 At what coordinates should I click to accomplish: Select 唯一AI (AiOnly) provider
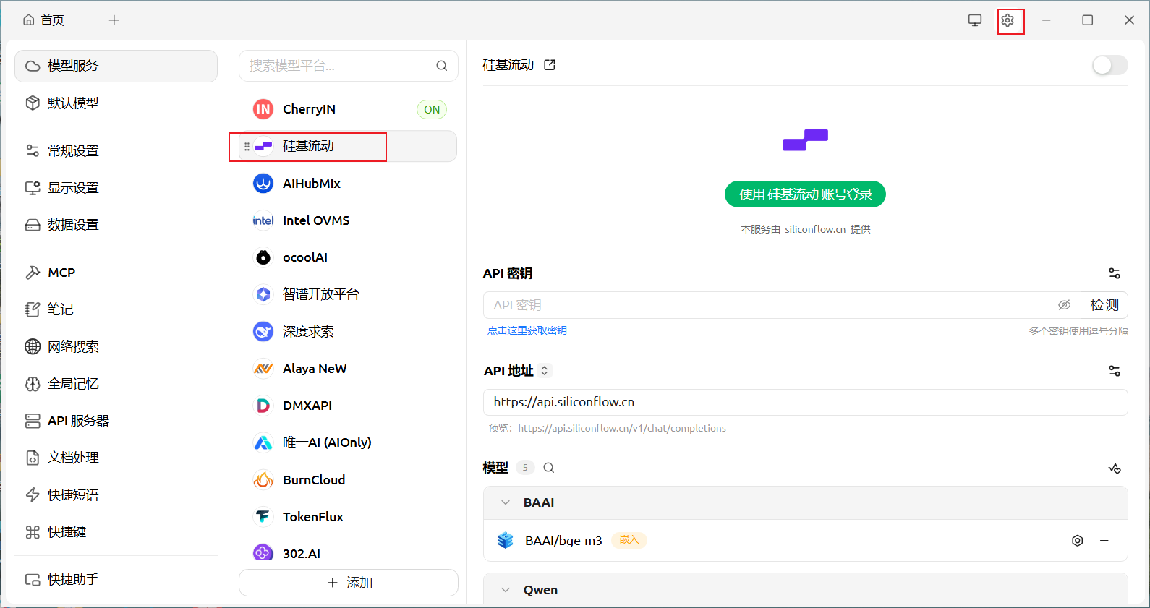pos(348,442)
